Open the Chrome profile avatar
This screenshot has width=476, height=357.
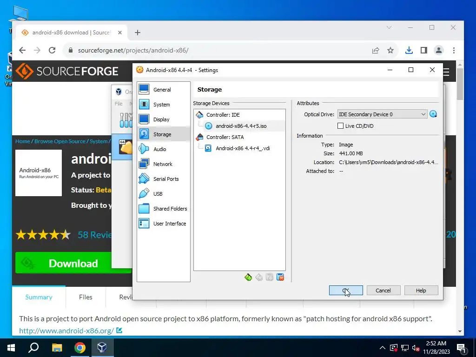[439, 50]
